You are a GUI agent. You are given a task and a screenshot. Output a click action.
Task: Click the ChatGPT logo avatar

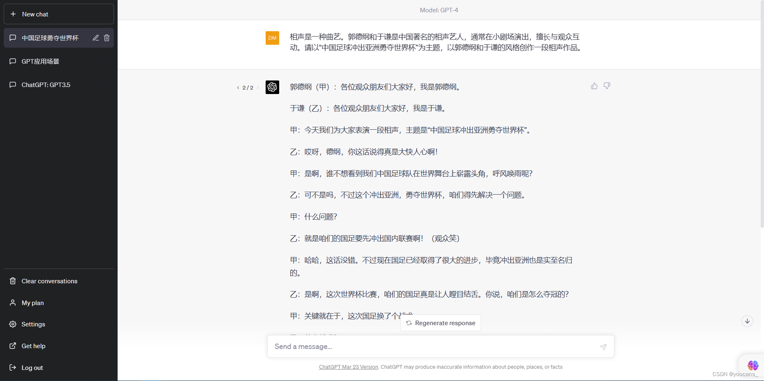pos(272,87)
